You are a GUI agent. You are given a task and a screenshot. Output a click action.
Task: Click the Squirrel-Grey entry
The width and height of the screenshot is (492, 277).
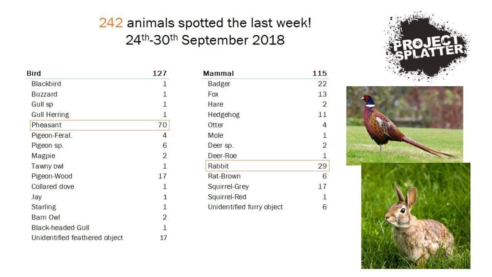[x=228, y=187]
